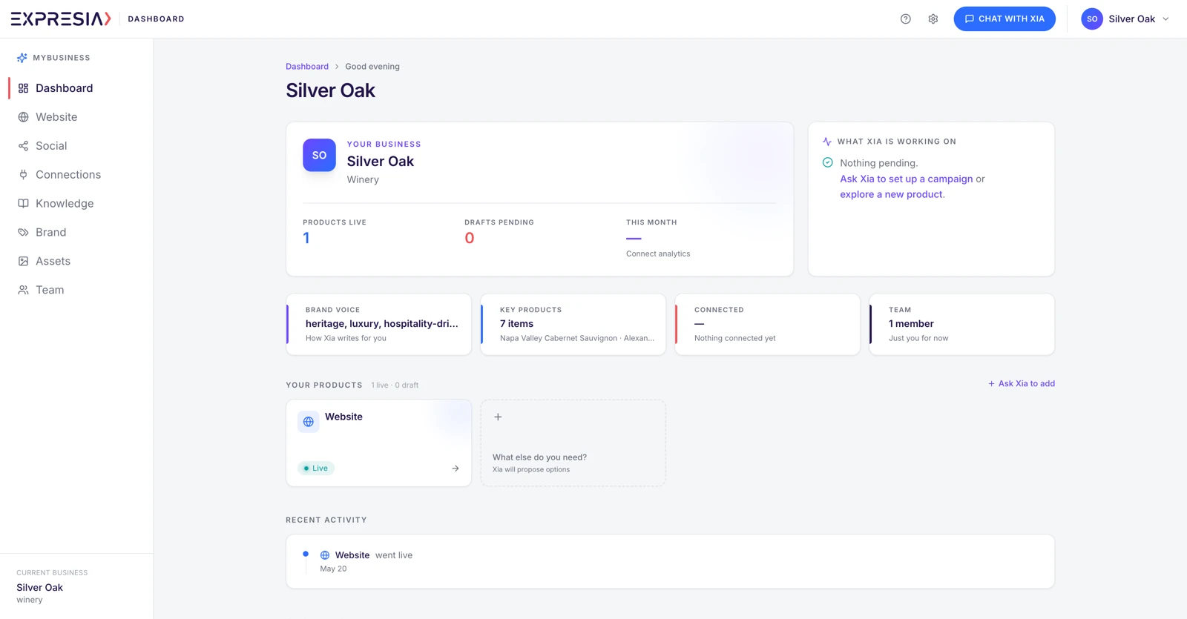Open the Key Products 7 items card
Image resolution: width=1187 pixels, height=619 pixels.
(573, 324)
